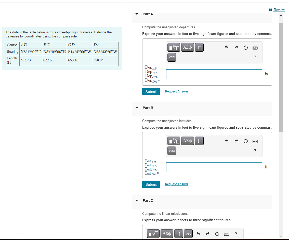The height and width of the screenshot is (240, 289).
Task: Click Request Answer for Part B
Action: pyautogui.click(x=176, y=184)
